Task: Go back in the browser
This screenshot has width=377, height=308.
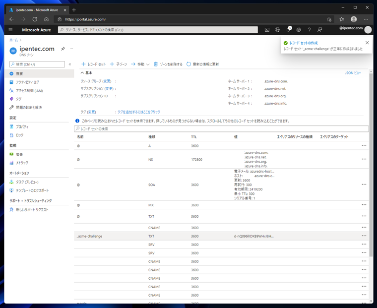Action: pyautogui.click(x=11, y=19)
